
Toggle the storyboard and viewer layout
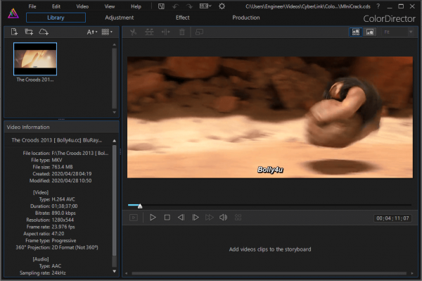[356, 32]
